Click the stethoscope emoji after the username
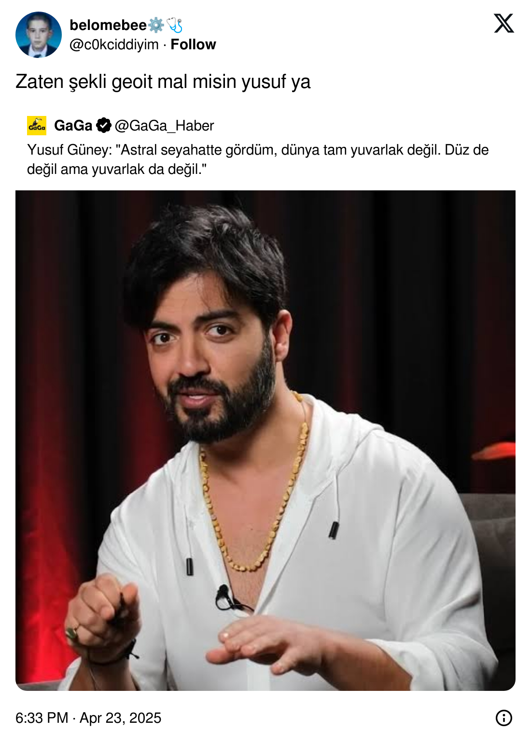Image resolution: width=531 pixels, height=745 pixels. coord(174,25)
